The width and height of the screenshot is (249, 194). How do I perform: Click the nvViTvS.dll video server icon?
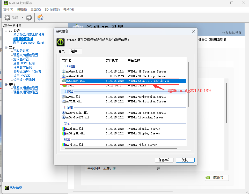click(64, 145)
